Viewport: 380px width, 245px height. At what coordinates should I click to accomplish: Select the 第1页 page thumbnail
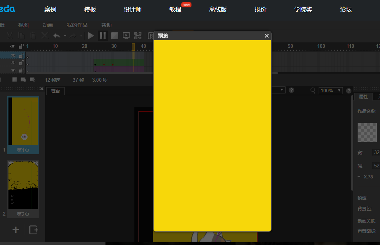(x=23, y=125)
